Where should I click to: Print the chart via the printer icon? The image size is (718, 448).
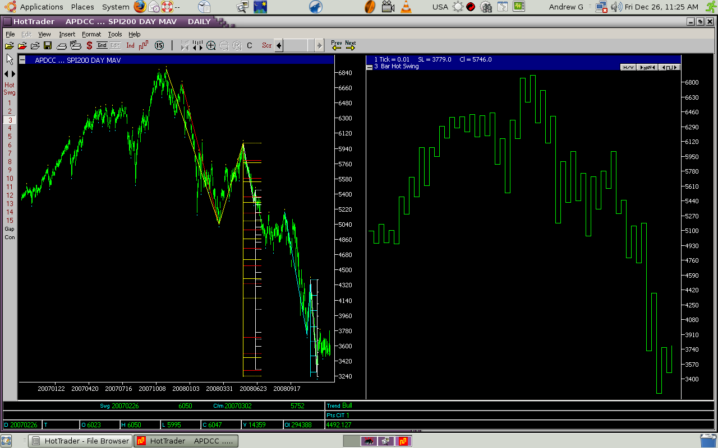(x=61, y=45)
